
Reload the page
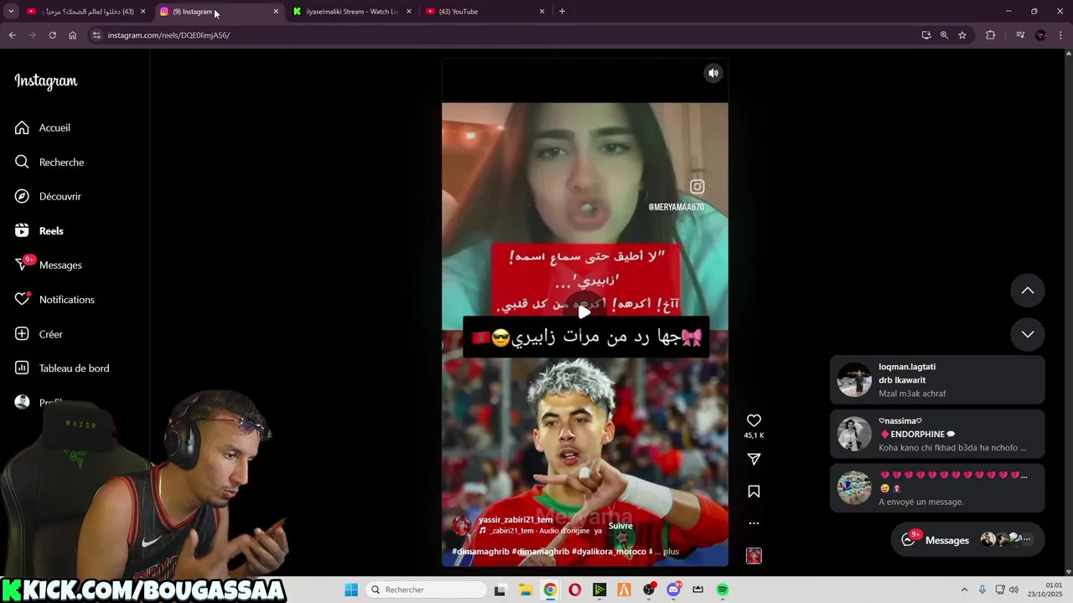click(x=52, y=35)
